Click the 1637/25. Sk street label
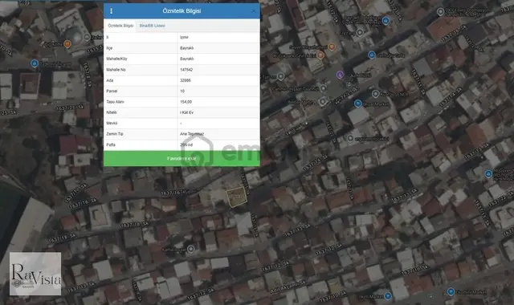 (69, 108)
